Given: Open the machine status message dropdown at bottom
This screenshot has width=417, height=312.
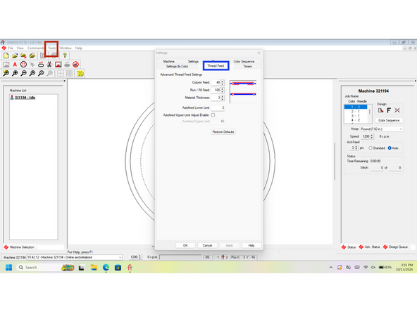Looking at the screenshot, I should 75,257.
